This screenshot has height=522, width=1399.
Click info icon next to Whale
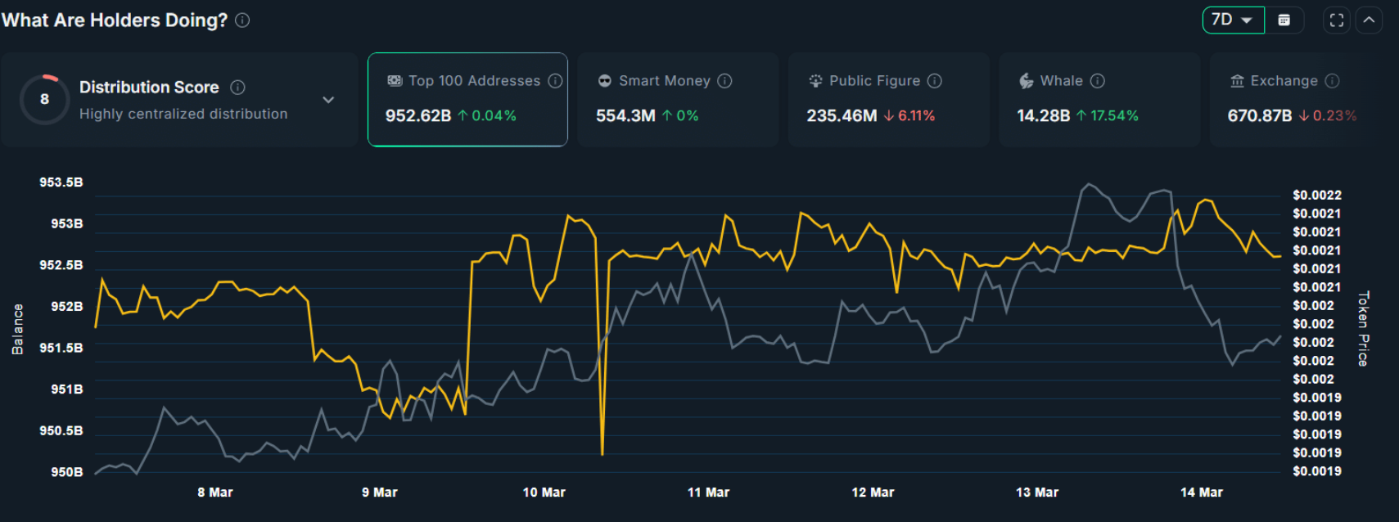[1098, 81]
